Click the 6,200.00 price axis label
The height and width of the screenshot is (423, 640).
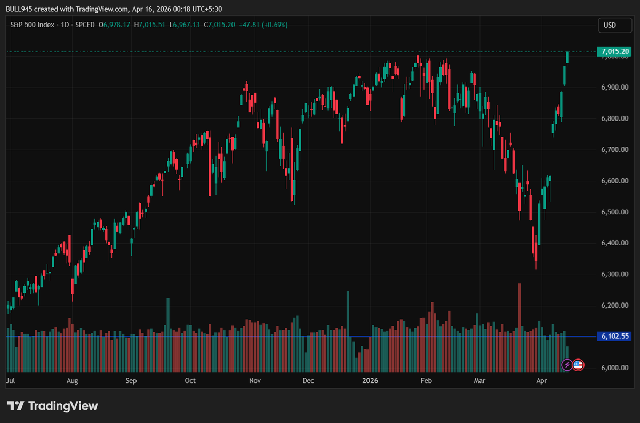[x=615, y=306]
